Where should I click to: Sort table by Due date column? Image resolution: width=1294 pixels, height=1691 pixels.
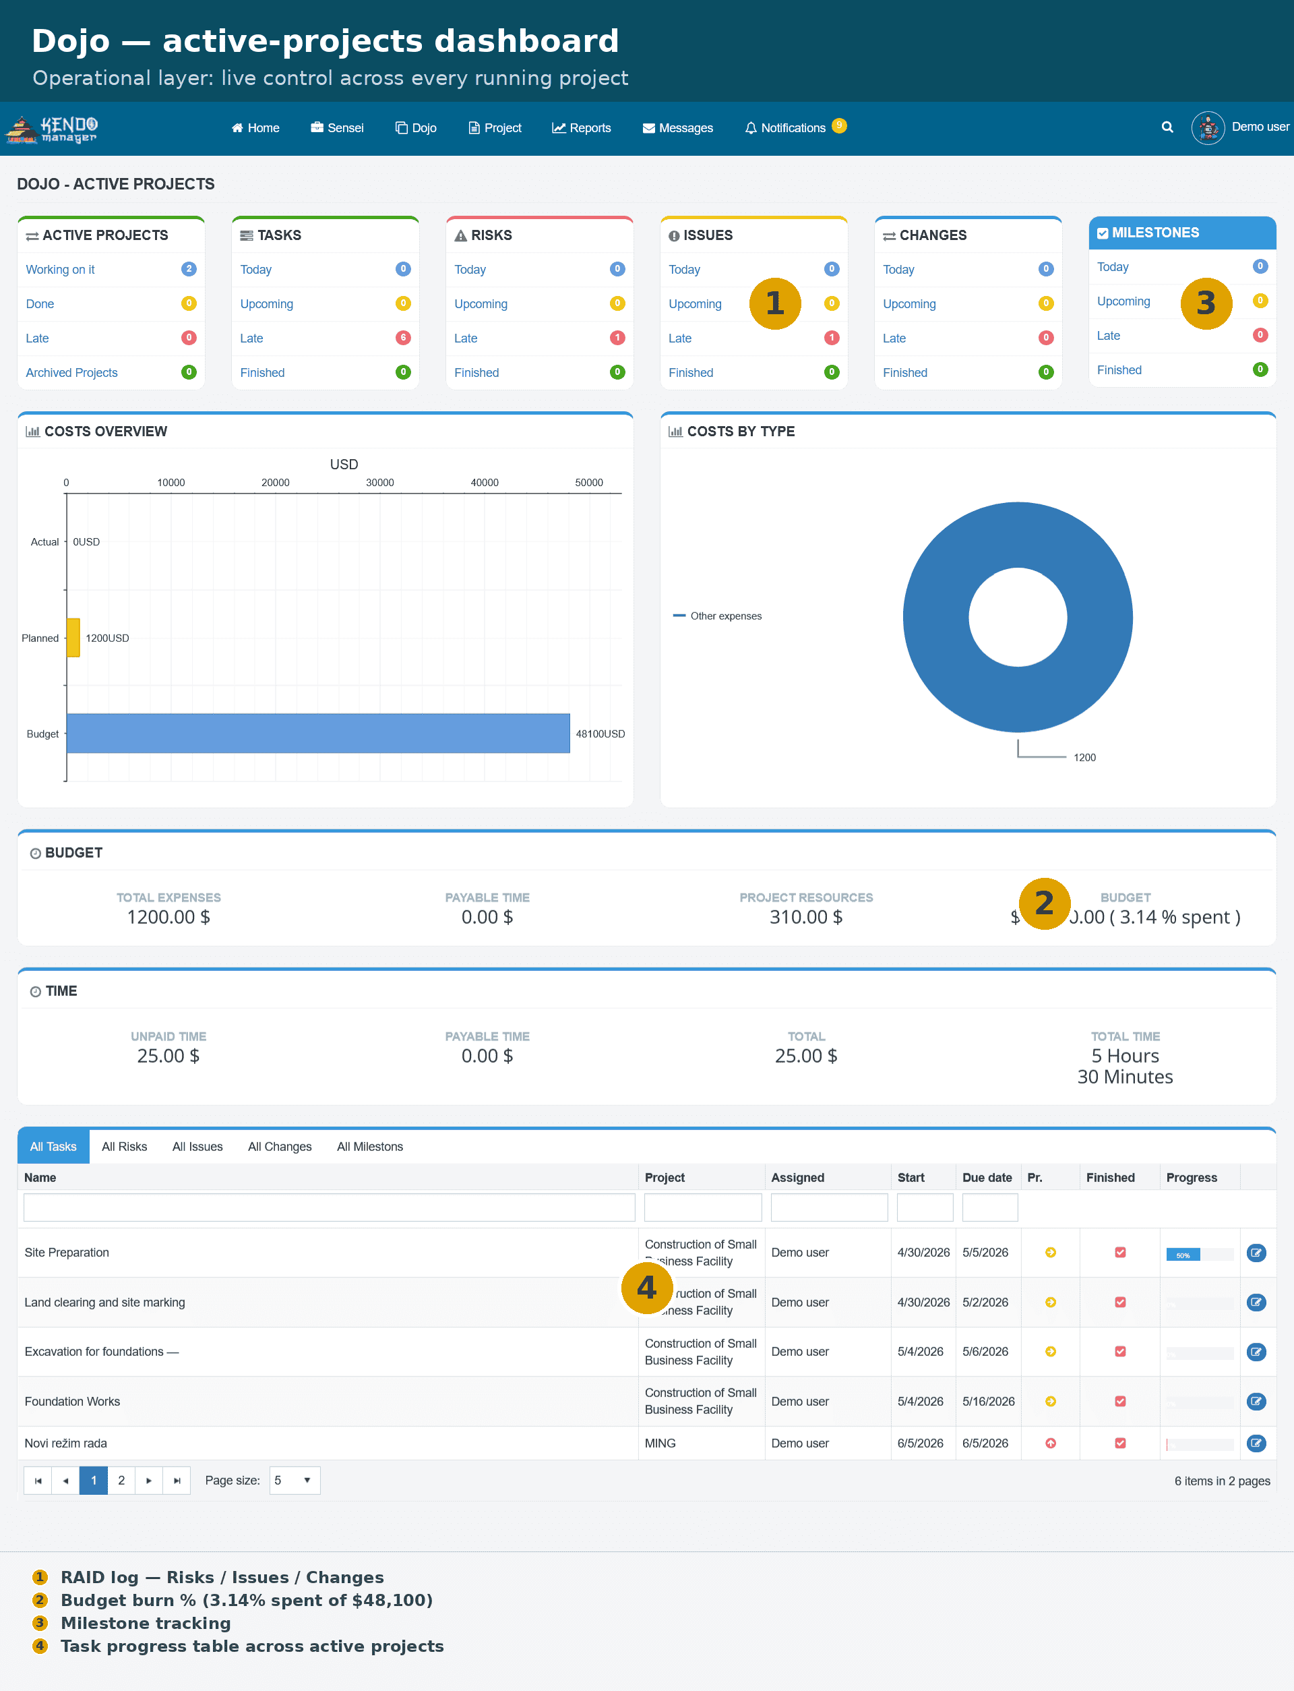[987, 1177]
